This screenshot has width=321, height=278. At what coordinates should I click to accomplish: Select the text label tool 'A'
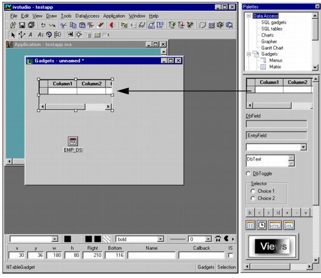tap(31, 35)
